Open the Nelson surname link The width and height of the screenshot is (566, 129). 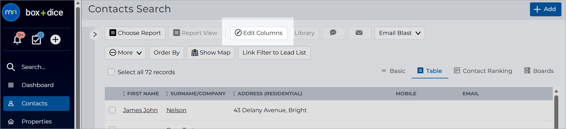click(x=176, y=110)
